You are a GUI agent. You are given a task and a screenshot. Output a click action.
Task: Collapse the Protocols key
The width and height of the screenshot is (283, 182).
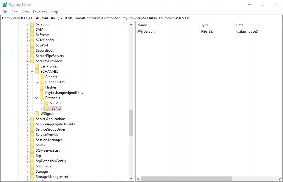click(37, 98)
